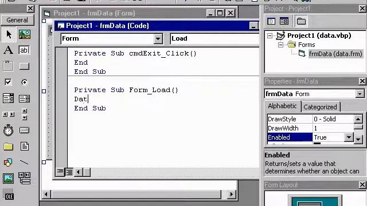
Task: Switch to Procedure View in code window
Action: [x=60, y=172]
